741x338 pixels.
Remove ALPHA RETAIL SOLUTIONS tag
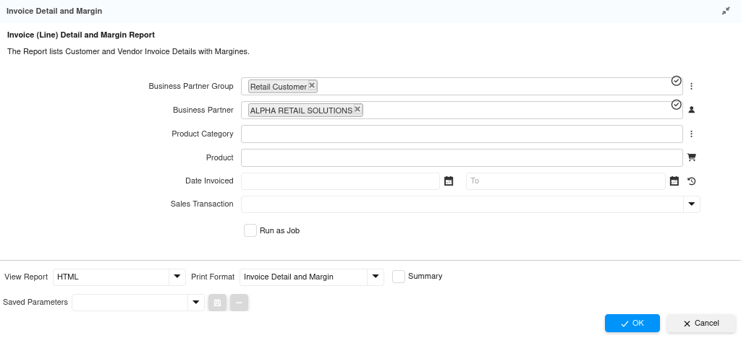(x=357, y=109)
